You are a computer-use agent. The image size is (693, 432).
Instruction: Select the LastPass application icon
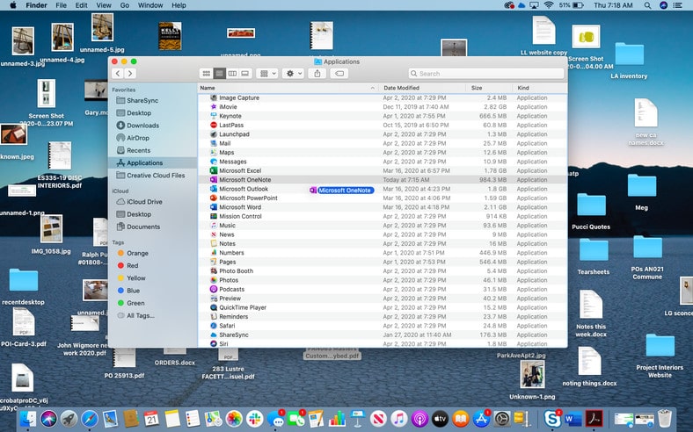[214, 126]
